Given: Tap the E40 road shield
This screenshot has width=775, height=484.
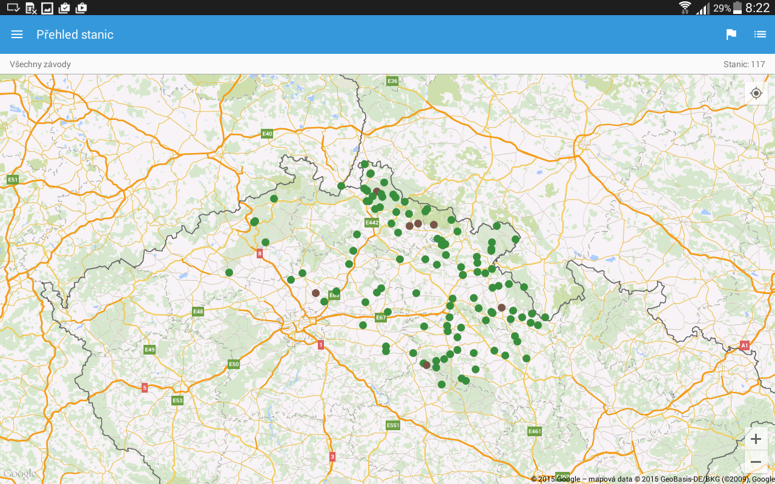Looking at the screenshot, I should (267, 133).
